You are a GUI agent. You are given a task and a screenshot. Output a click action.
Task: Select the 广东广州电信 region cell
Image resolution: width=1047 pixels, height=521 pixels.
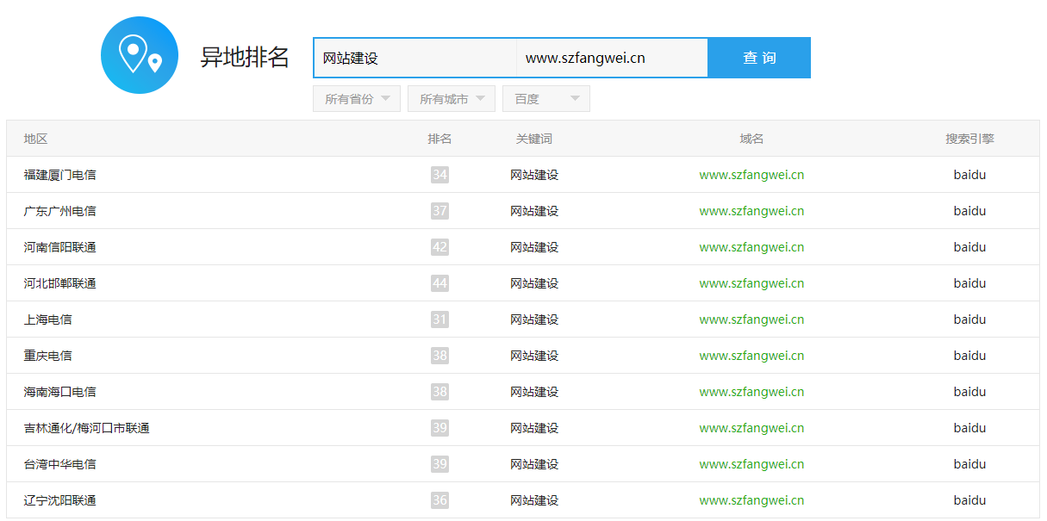pyautogui.click(x=59, y=211)
